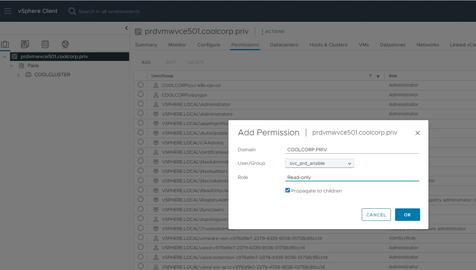The height and width of the screenshot is (270, 476).
Task: Click group icon for VSPHERE.LOCAL\Administrators
Action: point(156,114)
